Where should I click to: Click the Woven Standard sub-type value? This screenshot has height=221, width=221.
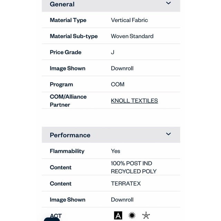coord(132,36)
